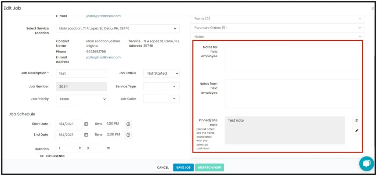Open the Job Priority dropdown
The image size is (377, 176).
click(81, 99)
